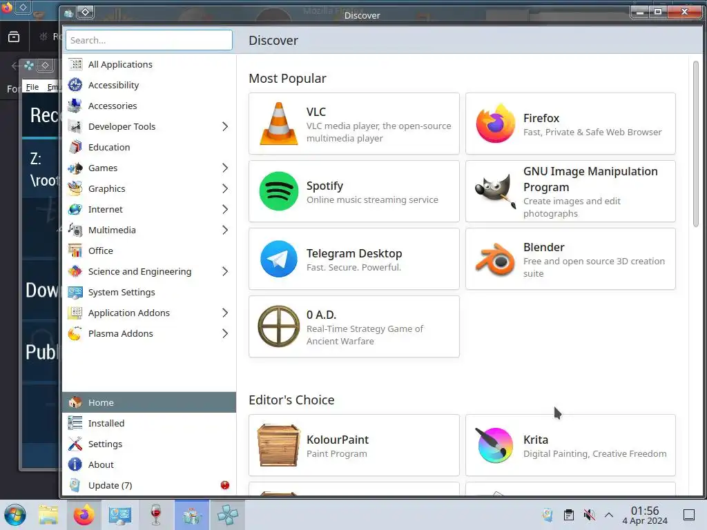This screenshot has width=707, height=530.
Task: Open the clipboard tray icon
Action: (x=569, y=515)
